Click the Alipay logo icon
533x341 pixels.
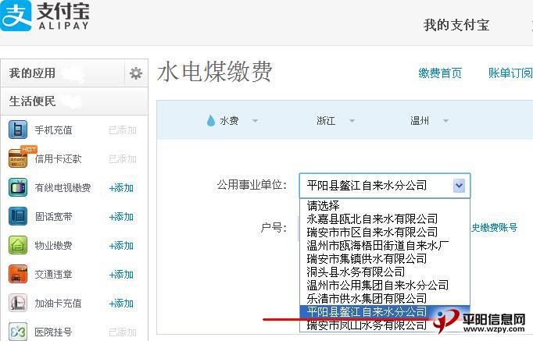[16, 16]
